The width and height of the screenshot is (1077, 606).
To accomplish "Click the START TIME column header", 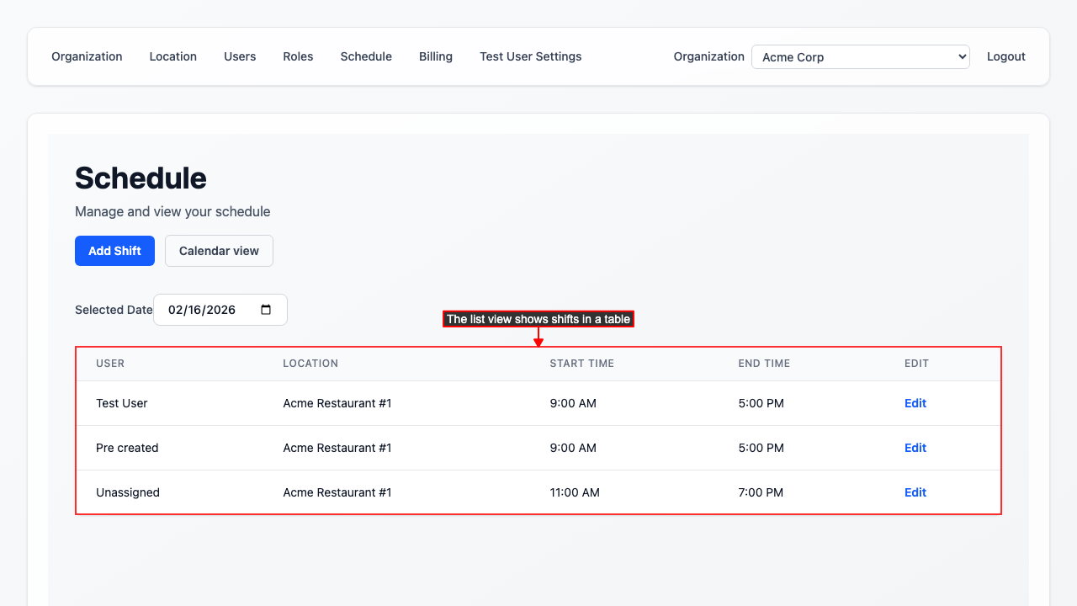I will click(581, 364).
